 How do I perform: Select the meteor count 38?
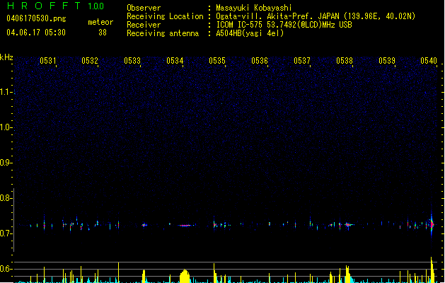(x=103, y=33)
